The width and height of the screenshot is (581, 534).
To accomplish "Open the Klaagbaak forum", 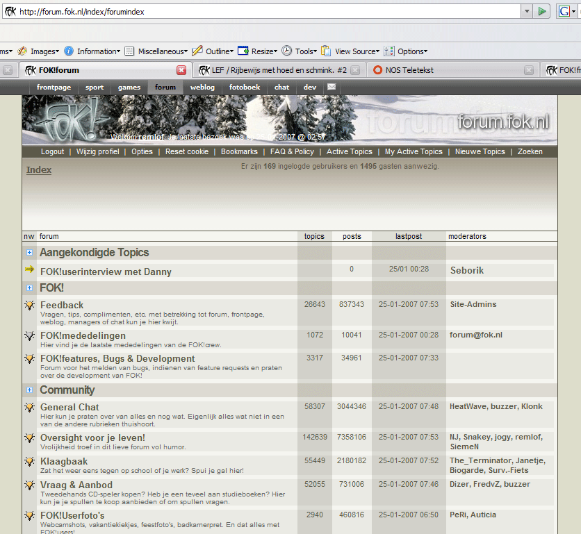I will [x=64, y=461].
